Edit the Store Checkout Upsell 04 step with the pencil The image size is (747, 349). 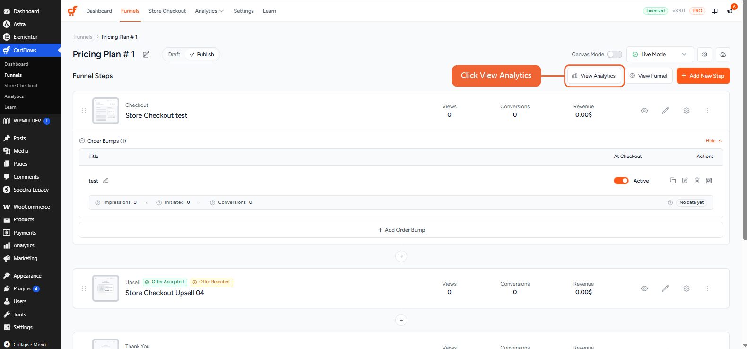coord(665,288)
